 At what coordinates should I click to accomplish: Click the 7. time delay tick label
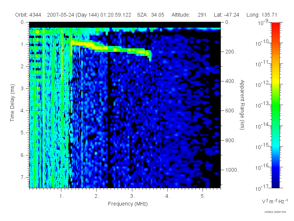pyautogui.click(x=23, y=177)
